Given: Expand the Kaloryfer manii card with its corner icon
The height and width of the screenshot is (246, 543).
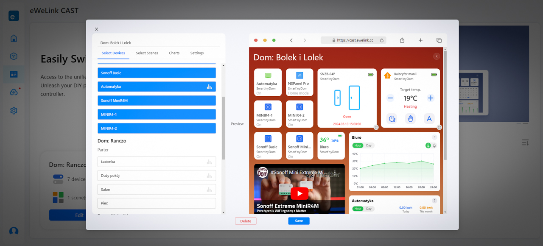Looking at the screenshot, I should coord(439,127).
